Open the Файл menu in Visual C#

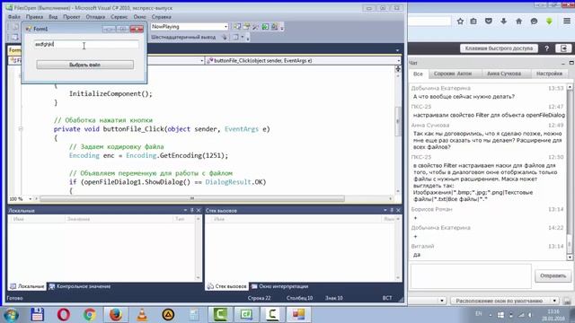14,17
